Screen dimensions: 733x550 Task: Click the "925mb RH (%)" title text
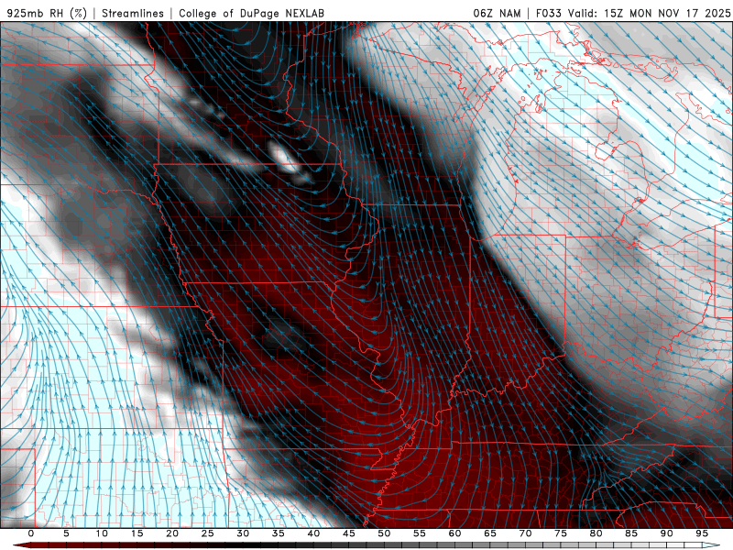(47, 13)
